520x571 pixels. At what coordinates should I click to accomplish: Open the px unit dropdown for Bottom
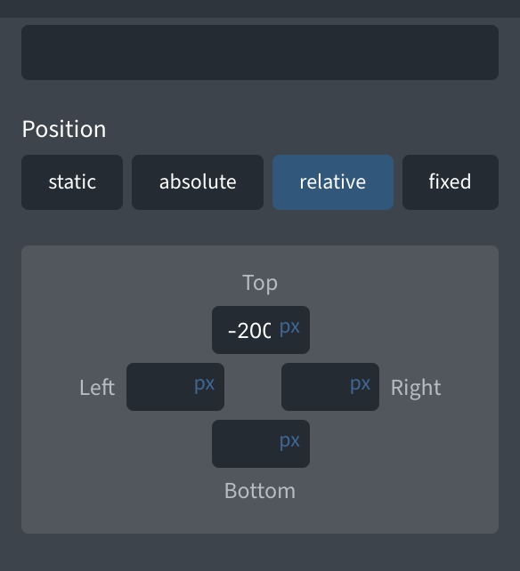point(289,441)
